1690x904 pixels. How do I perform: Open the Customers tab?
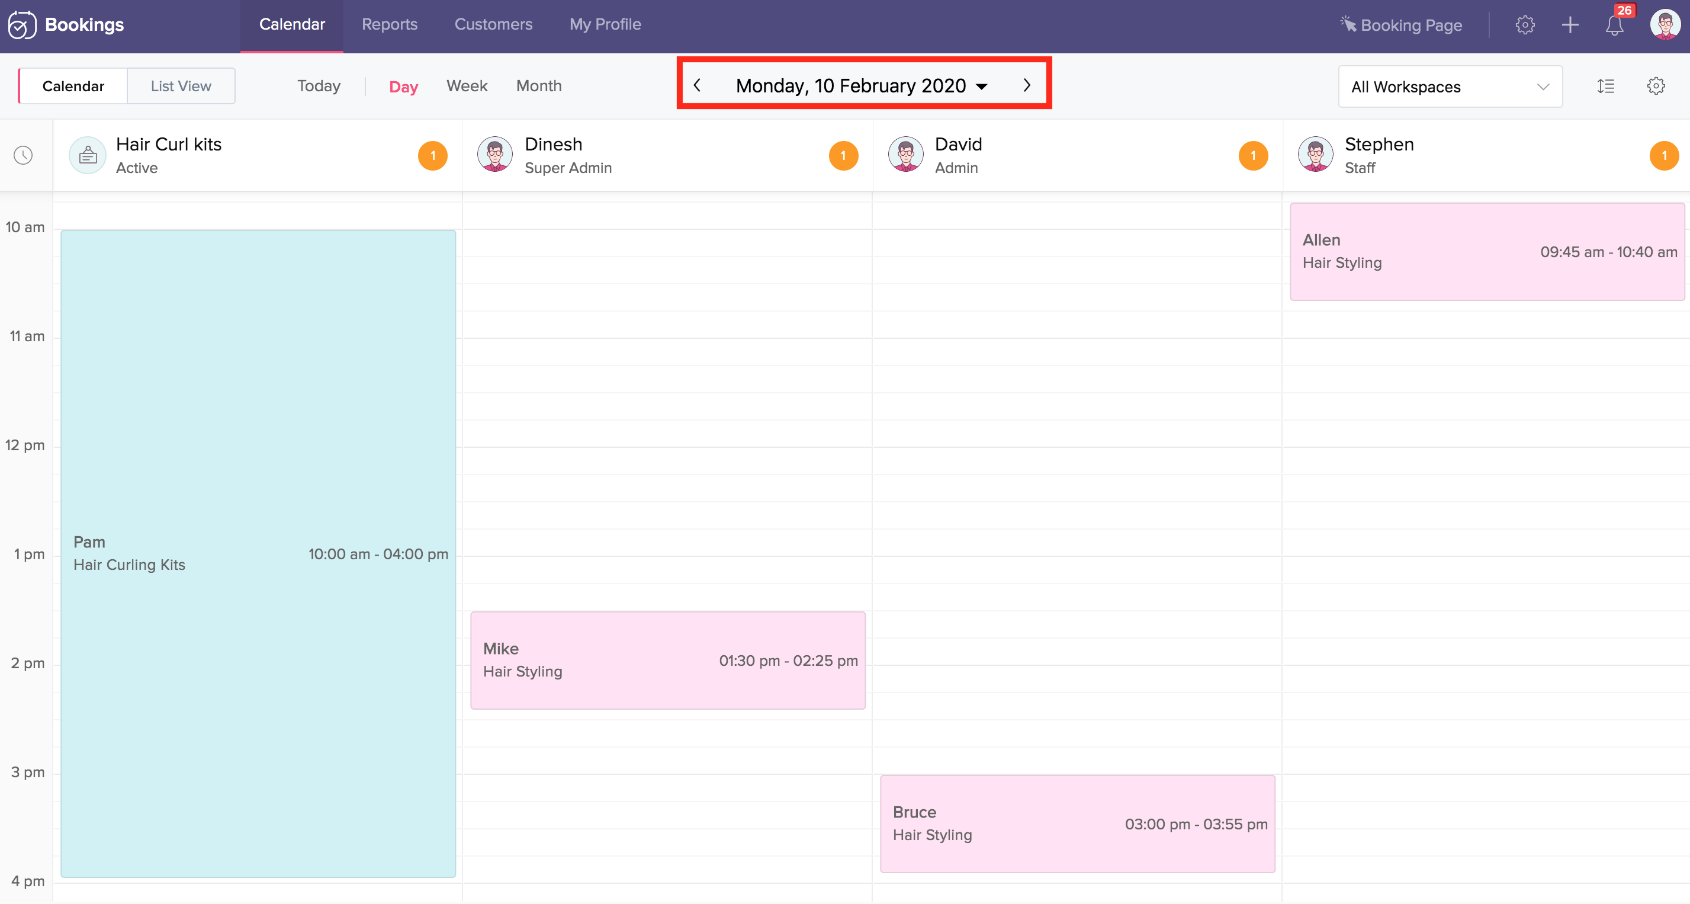(x=493, y=24)
